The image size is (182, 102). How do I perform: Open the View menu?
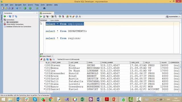(x=11, y=5)
